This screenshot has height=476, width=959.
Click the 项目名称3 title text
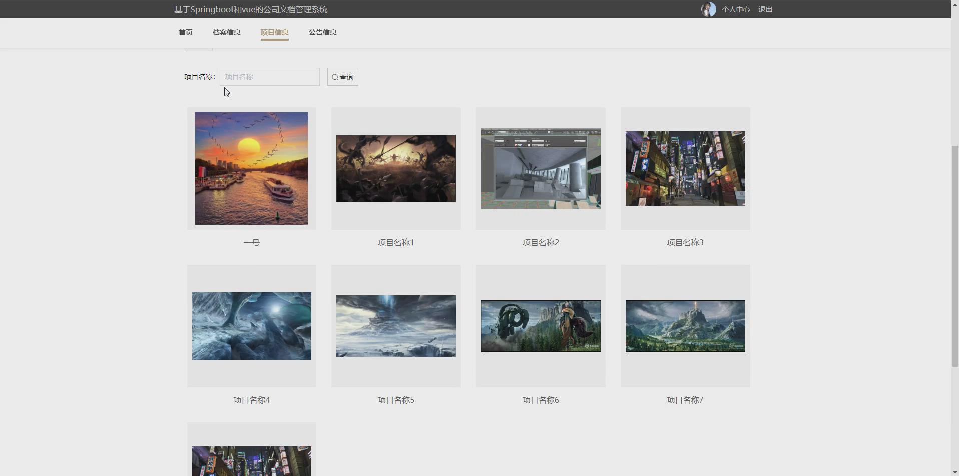pos(685,242)
